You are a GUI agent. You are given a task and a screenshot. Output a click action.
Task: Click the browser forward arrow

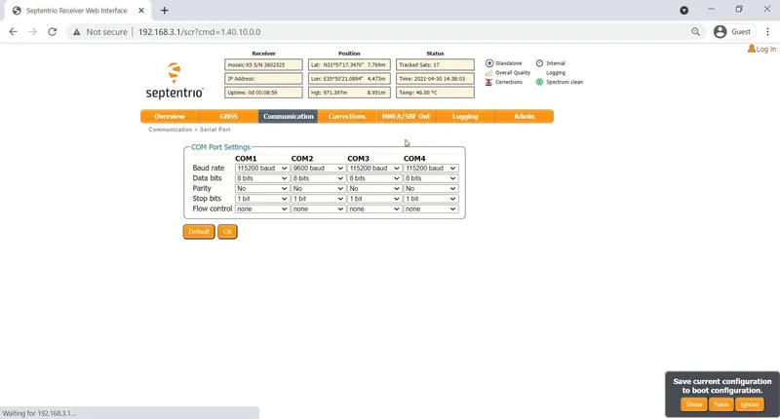[32, 32]
